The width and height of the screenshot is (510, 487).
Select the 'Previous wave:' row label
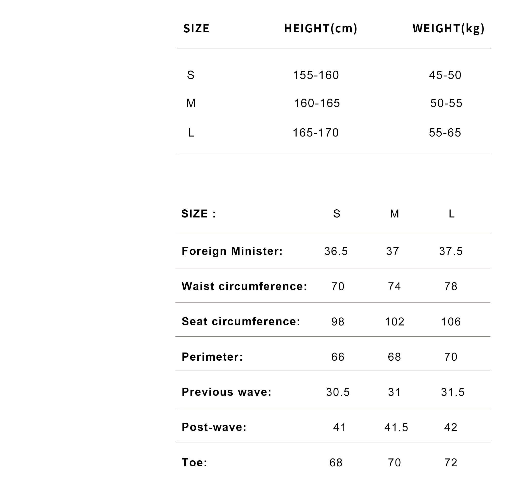click(x=226, y=392)
